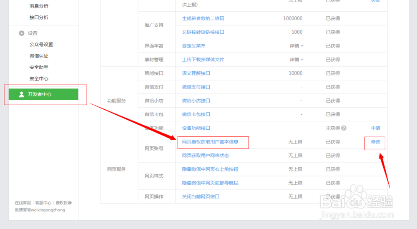
Task: Open the 微信卡包接口 link
Action: point(196,114)
